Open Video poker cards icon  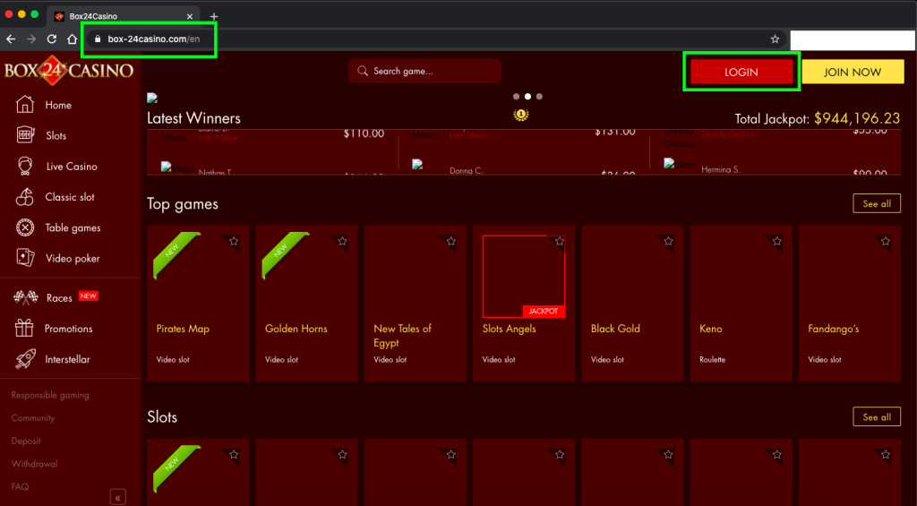point(25,258)
